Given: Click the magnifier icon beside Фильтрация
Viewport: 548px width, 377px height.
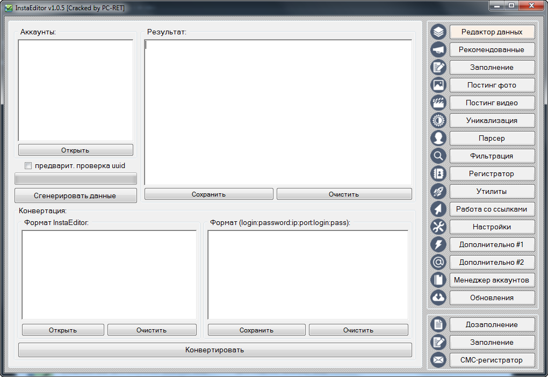Looking at the screenshot, I should tap(438, 156).
